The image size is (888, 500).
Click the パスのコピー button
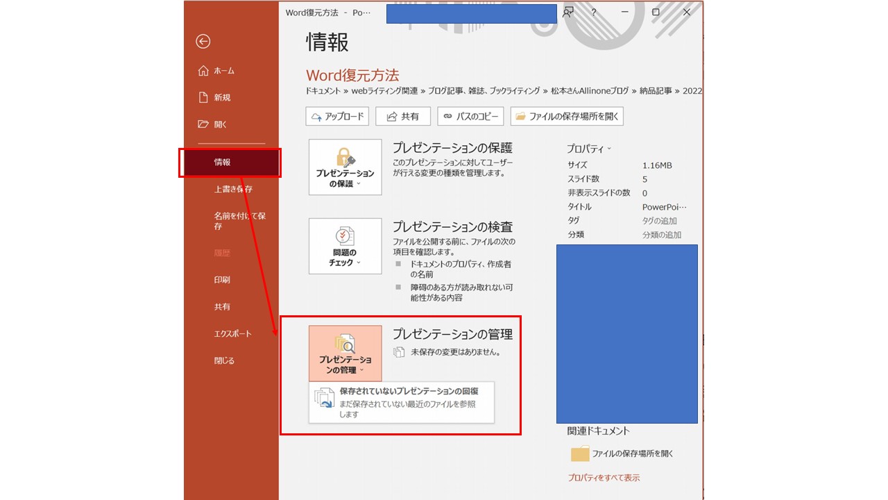tap(471, 116)
